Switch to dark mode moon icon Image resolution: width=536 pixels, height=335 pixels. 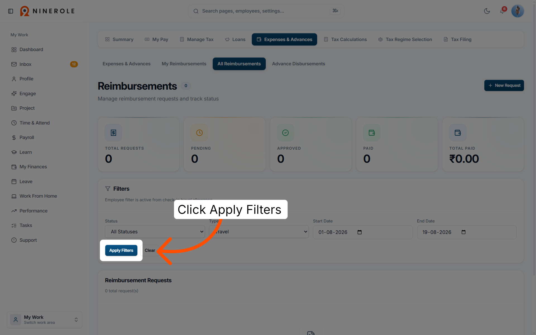pyautogui.click(x=487, y=11)
